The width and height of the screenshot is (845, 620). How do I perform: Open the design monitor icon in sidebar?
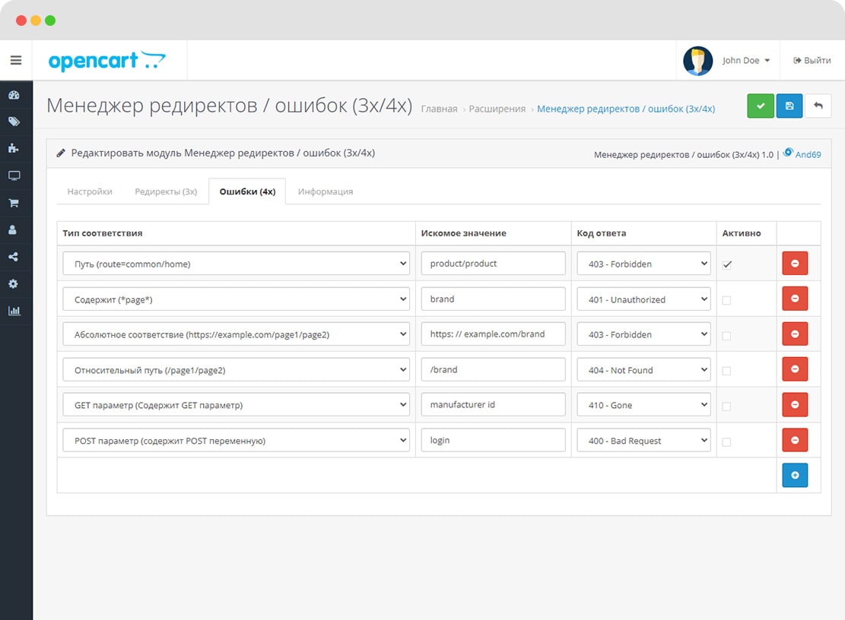(x=14, y=176)
